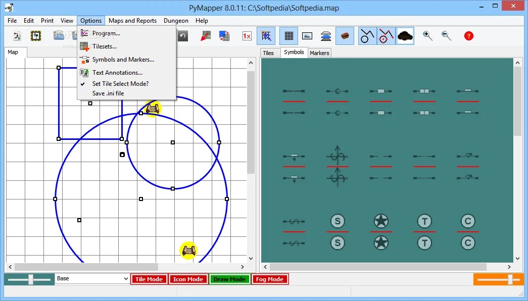Image resolution: width=528 pixels, height=301 pixels.
Task: Toggle the treasure chest toolbar button
Action: click(x=345, y=36)
